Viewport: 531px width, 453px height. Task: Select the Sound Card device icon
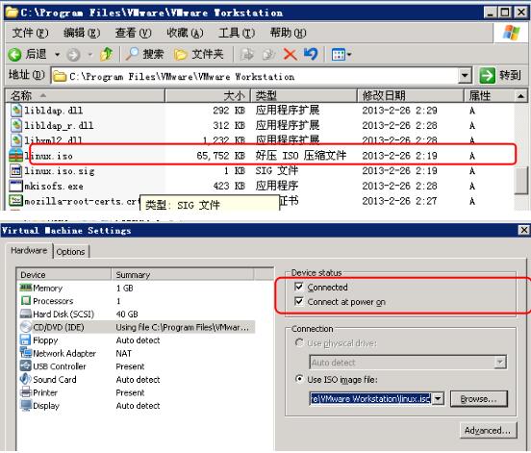pyautogui.click(x=26, y=379)
